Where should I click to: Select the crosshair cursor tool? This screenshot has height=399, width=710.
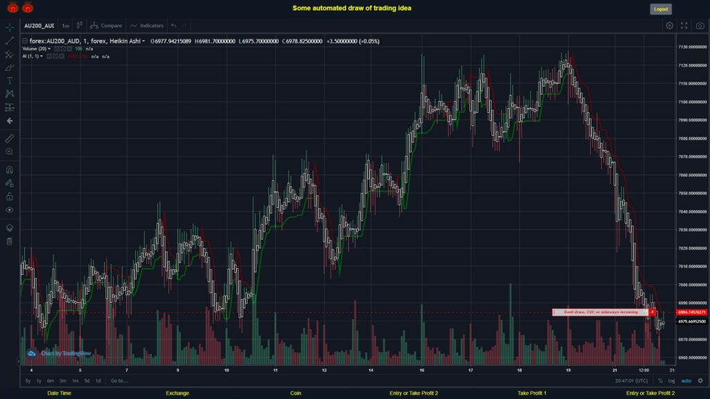click(x=10, y=27)
